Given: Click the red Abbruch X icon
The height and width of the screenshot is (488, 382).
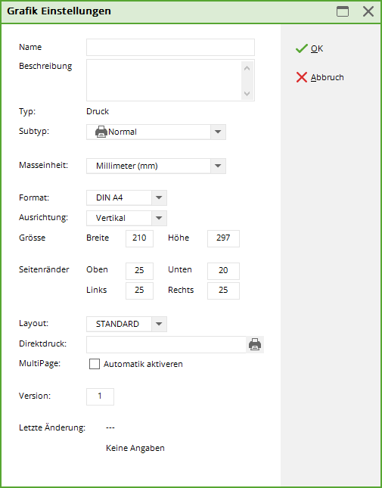Looking at the screenshot, I should [x=301, y=77].
